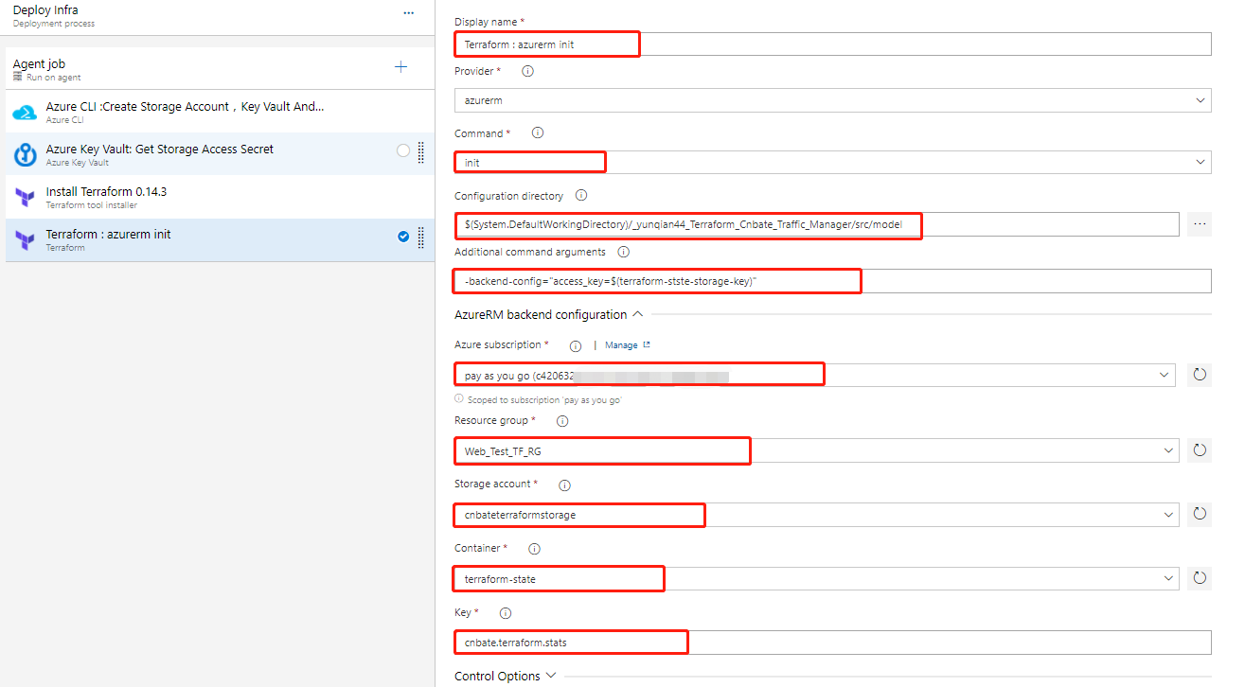Show info for the Key field
Image resolution: width=1245 pixels, height=687 pixels.
coord(506,613)
